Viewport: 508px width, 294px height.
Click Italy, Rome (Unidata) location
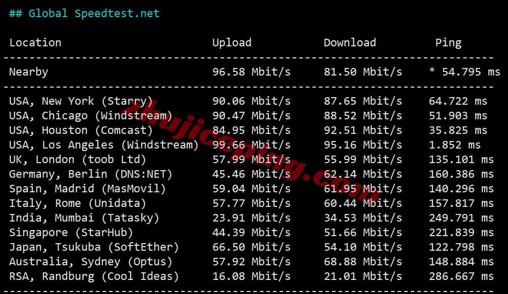point(78,203)
